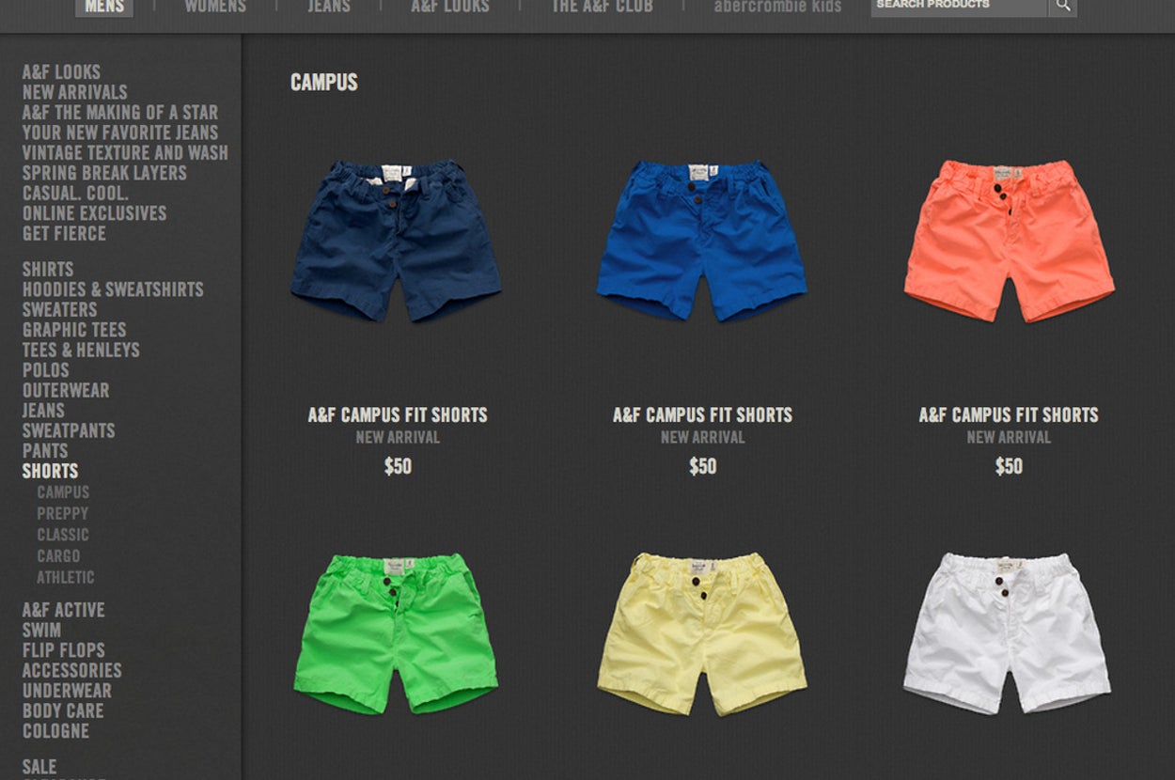
Task: Expand the Shorts category in sidebar
Action: click(50, 471)
